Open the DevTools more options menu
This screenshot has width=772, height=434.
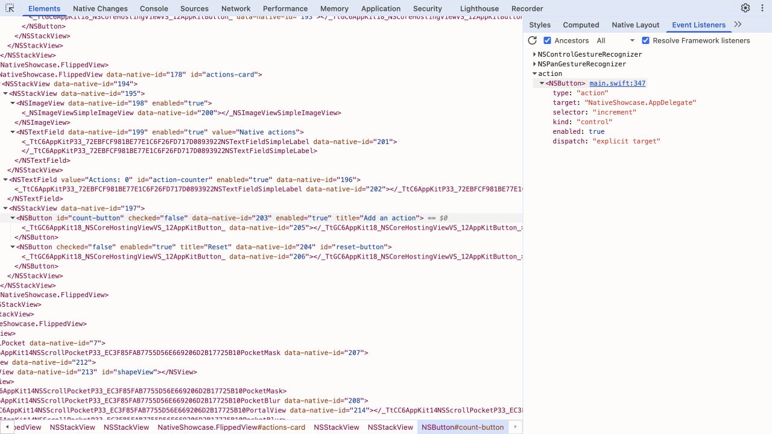[x=762, y=8]
